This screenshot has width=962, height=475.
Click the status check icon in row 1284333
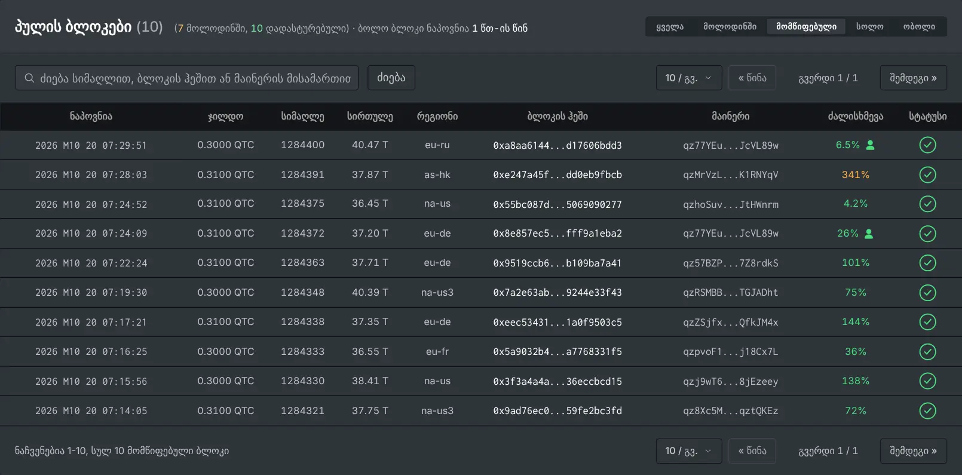point(927,352)
